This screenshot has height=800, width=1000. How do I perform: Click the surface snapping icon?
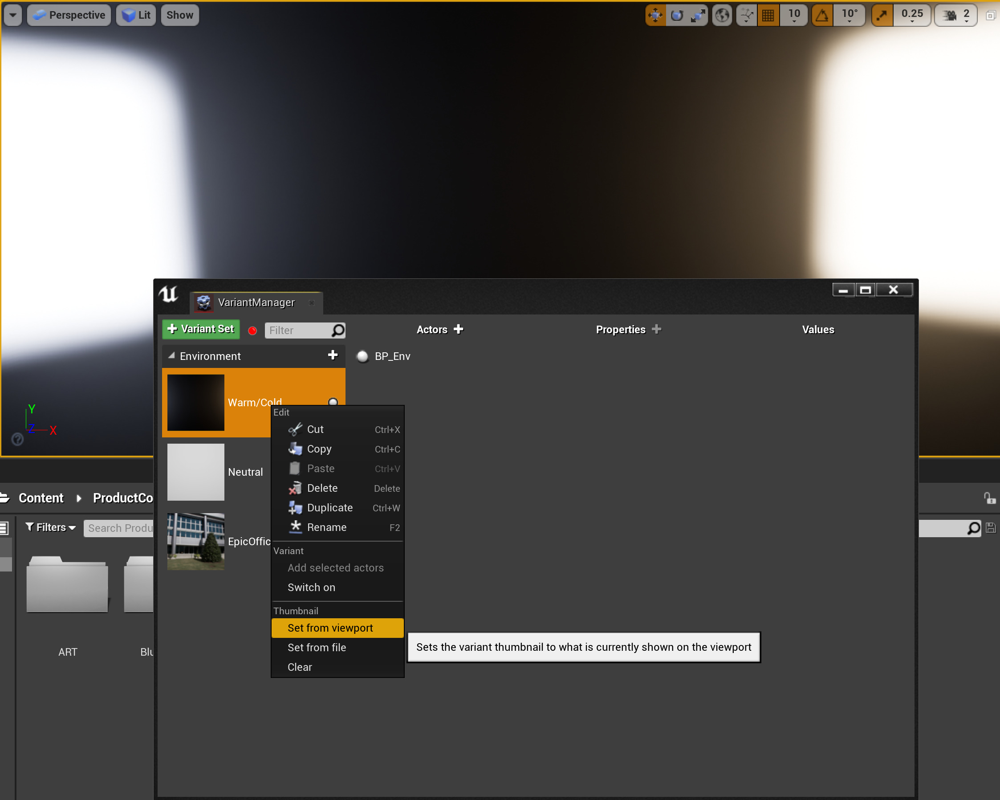[x=746, y=15]
